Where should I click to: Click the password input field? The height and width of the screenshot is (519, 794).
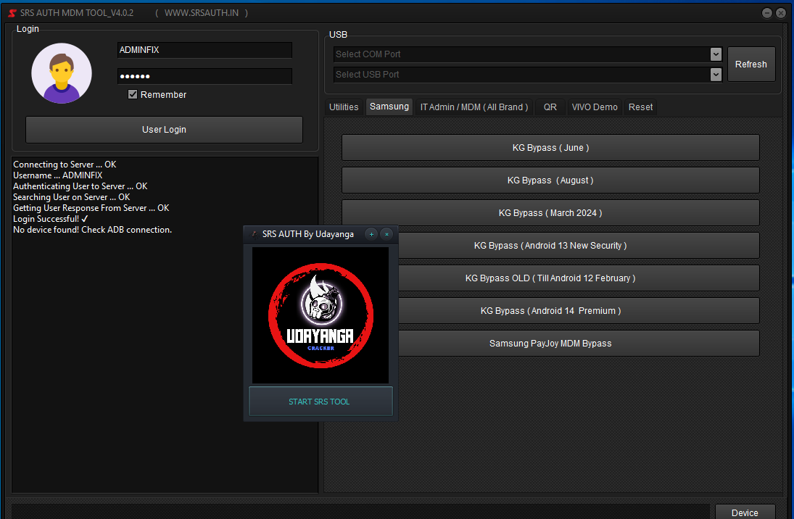(204, 76)
